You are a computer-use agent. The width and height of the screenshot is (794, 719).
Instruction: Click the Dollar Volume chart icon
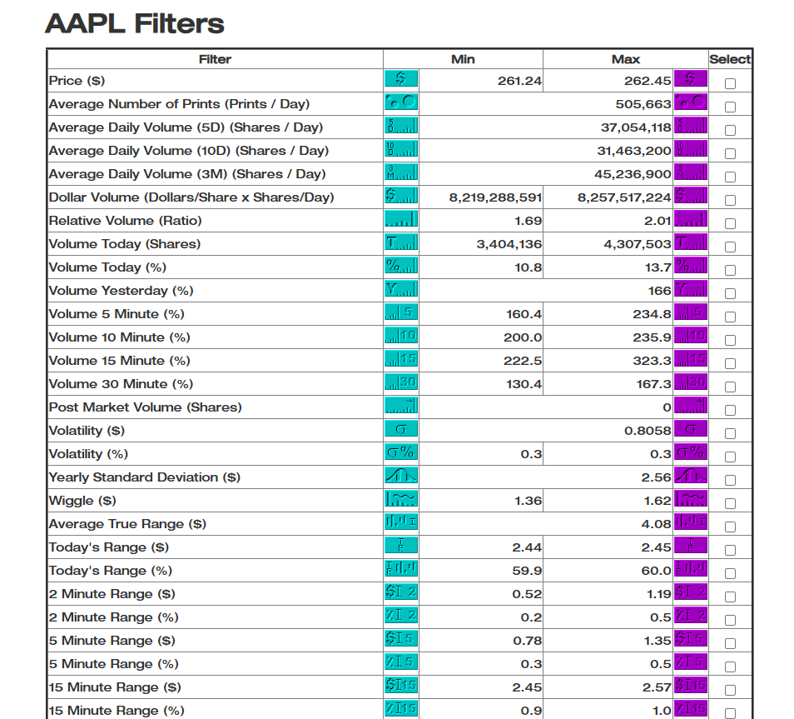[400, 196]
